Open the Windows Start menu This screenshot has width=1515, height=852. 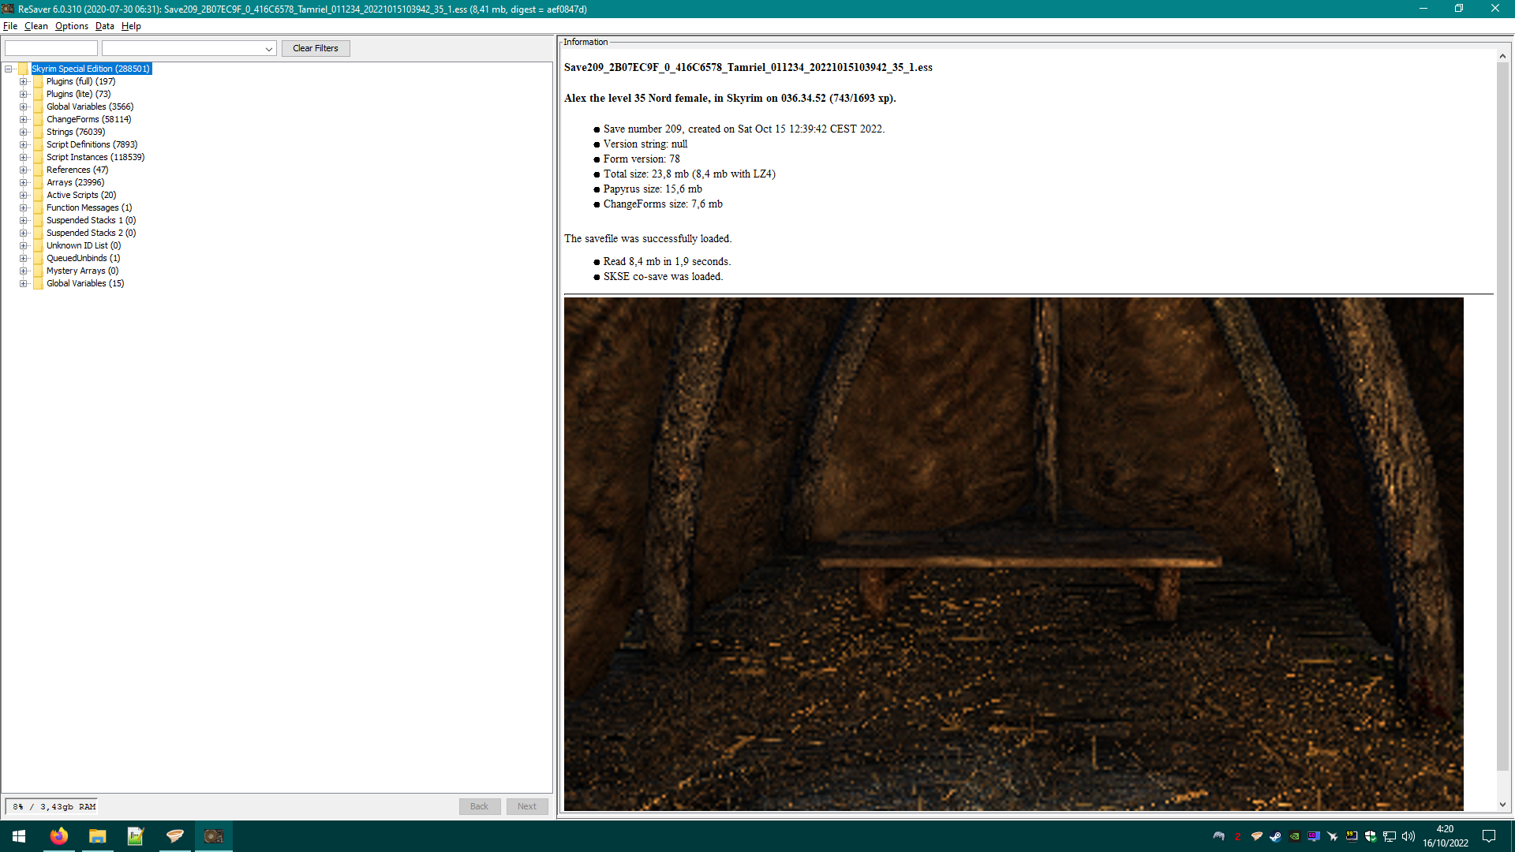coord(19,836)
